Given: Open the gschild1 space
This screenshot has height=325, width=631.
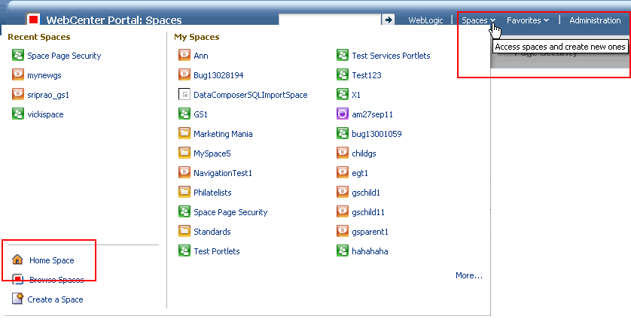Looking at the screenshot, I should click(x=366, y=193).
